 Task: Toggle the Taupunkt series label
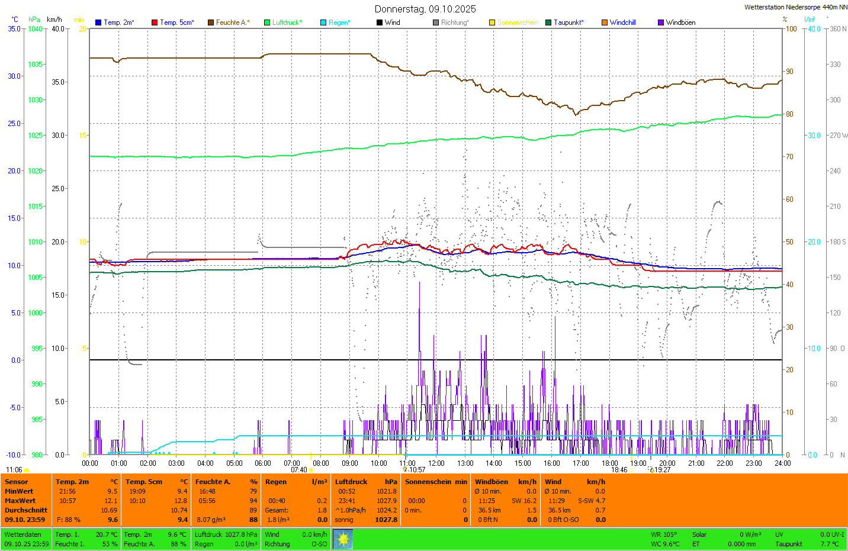click(568, 22)
